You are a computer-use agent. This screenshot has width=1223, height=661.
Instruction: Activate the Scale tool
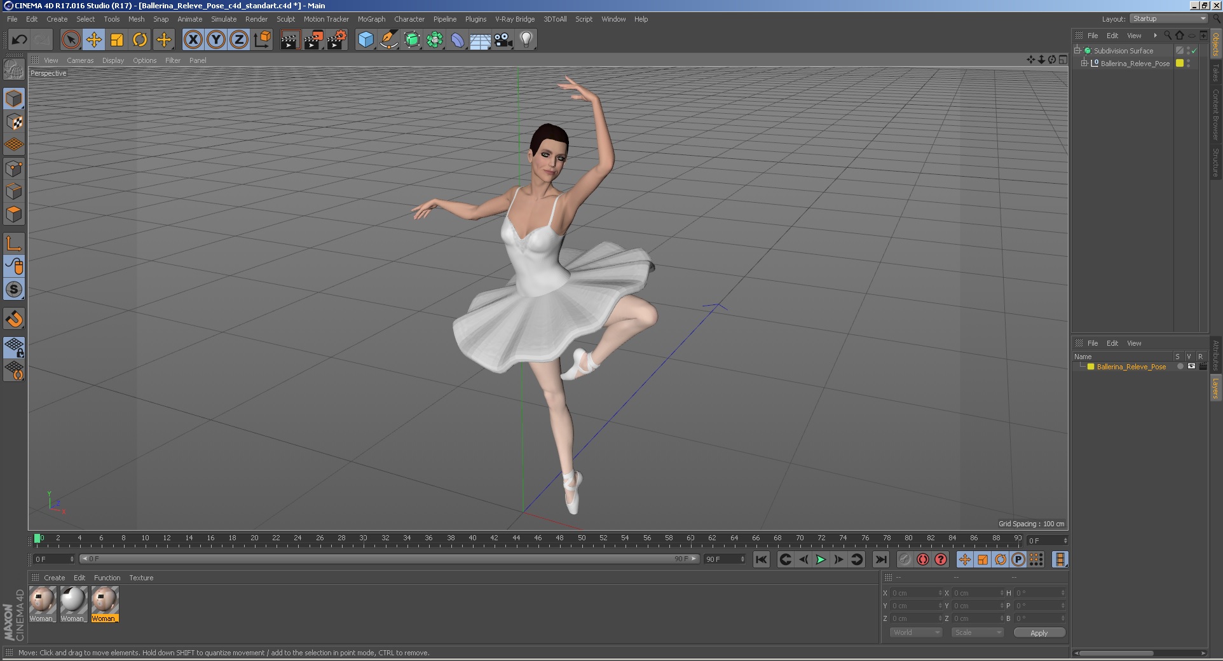[x=117, y=39]
